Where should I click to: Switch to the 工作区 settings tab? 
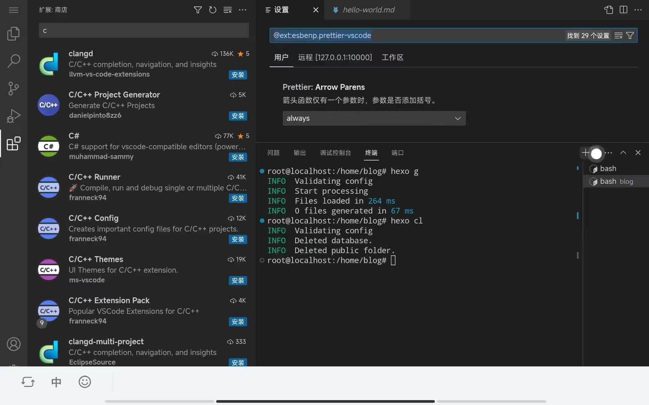[392, 57]
